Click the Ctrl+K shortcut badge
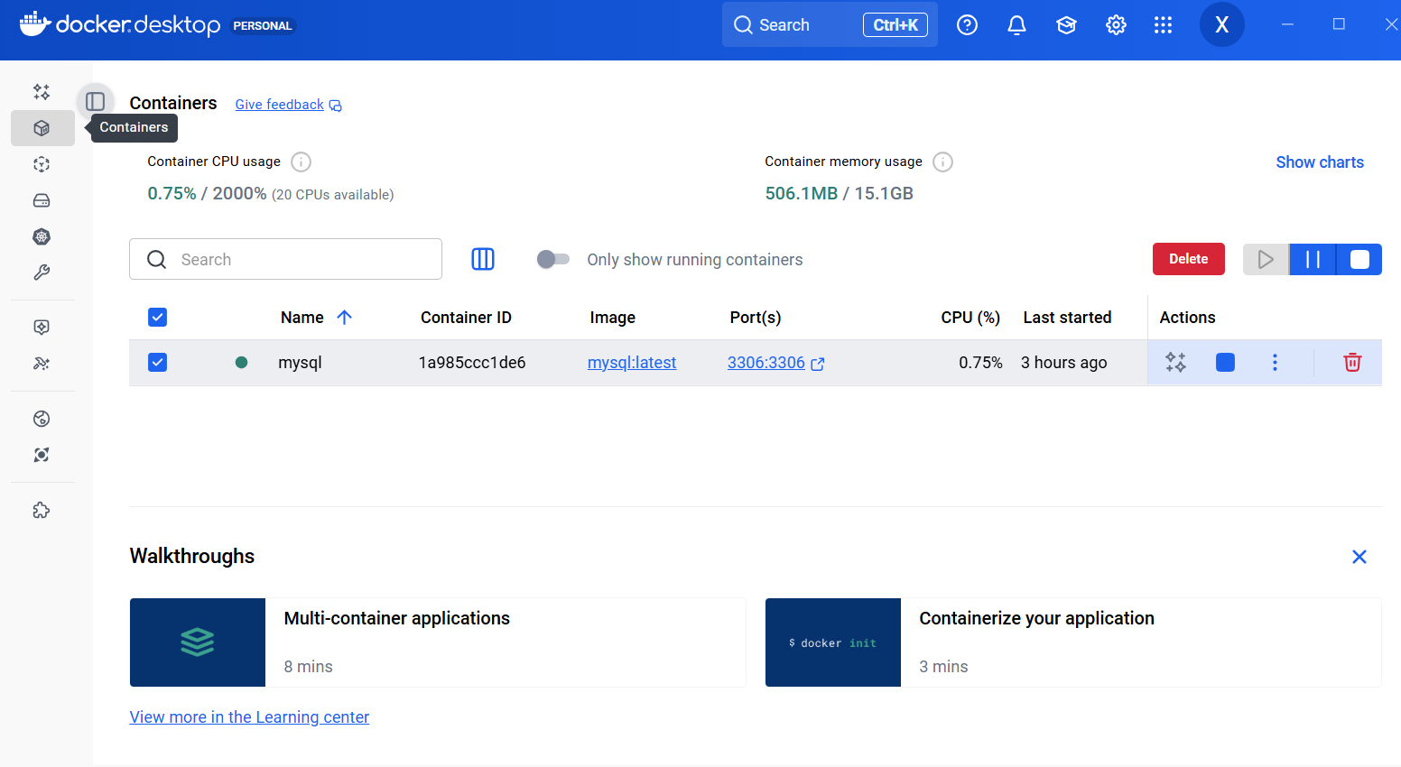 click(x=895, y=25)
